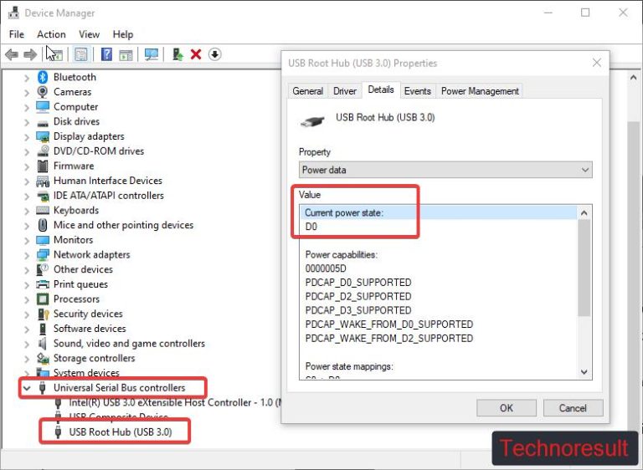Viewport: 643px width, 470px height.
Task: Switch to the General tab
Action: coord(307,91)
